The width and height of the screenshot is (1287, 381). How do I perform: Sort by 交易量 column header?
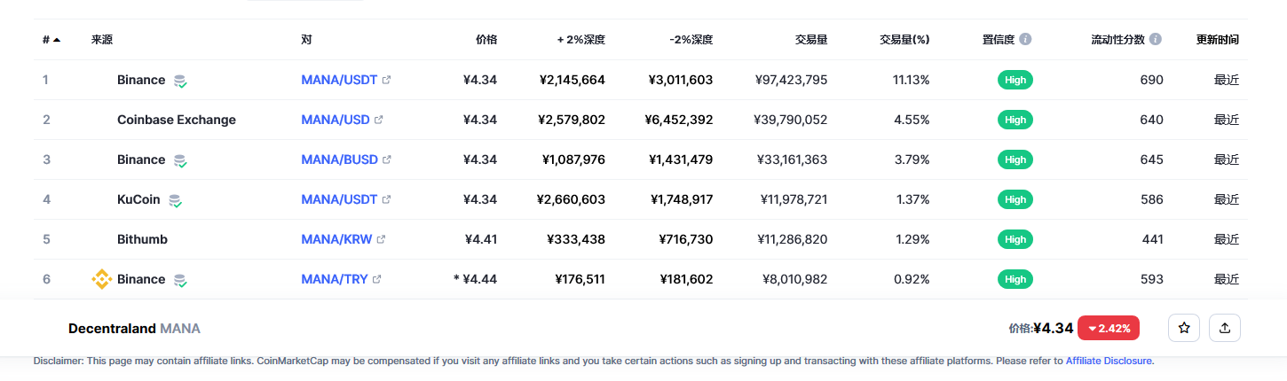click(811, 39)
